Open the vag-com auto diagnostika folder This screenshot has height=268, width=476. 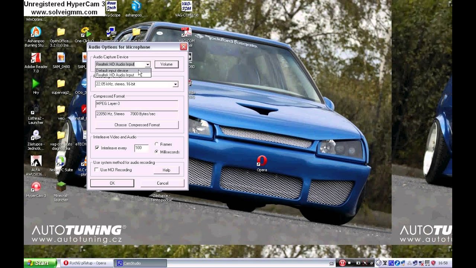pos(61,140)
